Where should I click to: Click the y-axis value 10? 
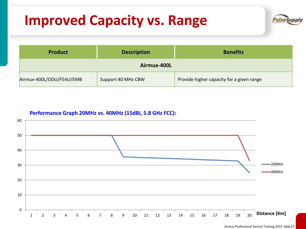click(19, 195)
